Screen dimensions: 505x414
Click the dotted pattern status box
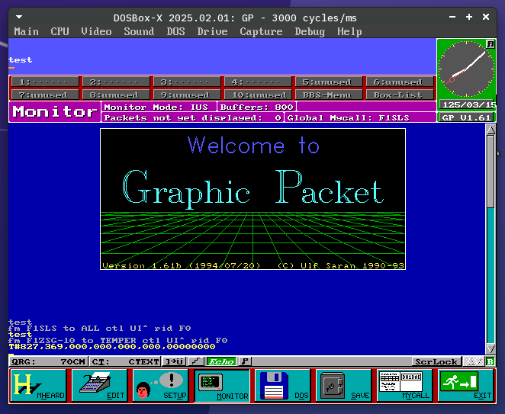tap(474, 361)
